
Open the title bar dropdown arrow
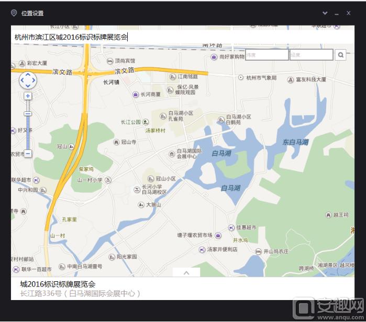click(325, 13)
